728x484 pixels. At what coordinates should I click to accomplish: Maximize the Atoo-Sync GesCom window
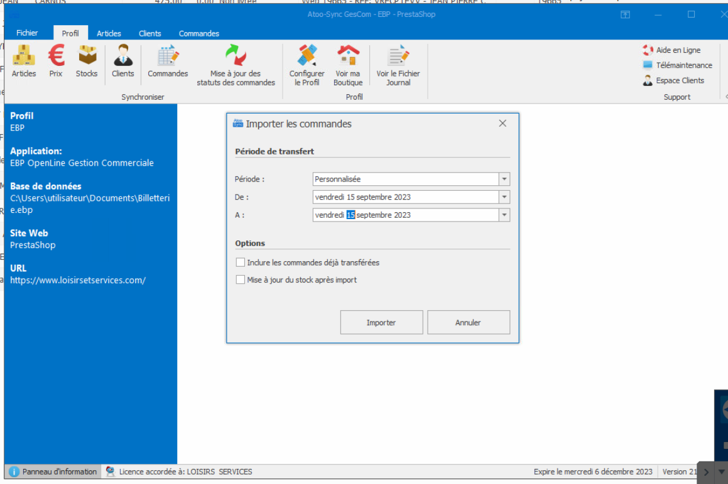pyautogui.click(x=692, y=15)
